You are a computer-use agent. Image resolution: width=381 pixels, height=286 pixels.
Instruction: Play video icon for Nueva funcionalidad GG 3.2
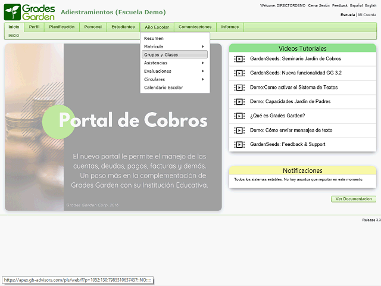tap(239, 73)
